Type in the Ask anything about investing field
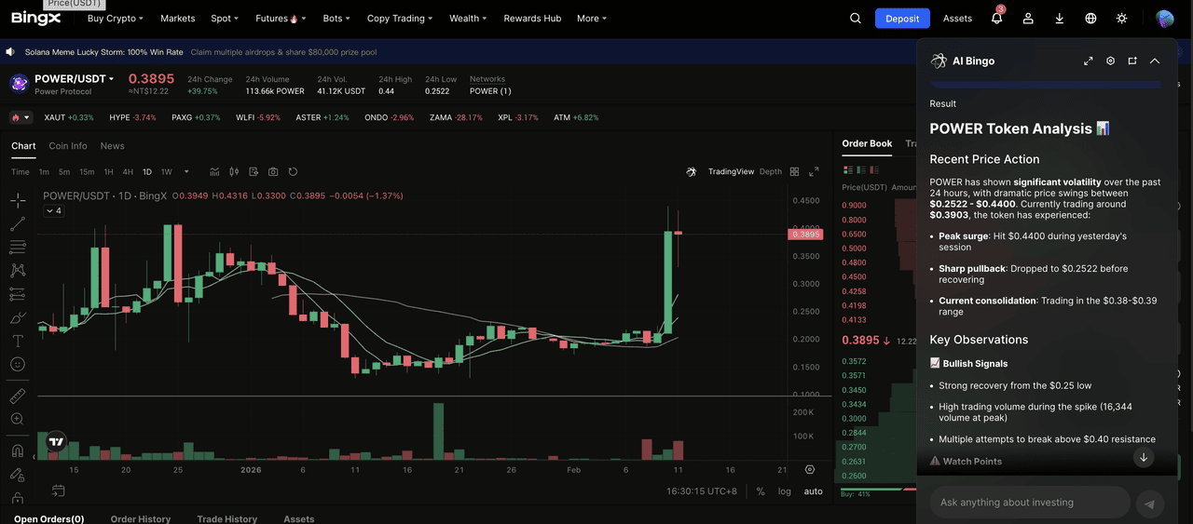The height and width of the screenshot is (524, 1193). tap(1030, 503)
